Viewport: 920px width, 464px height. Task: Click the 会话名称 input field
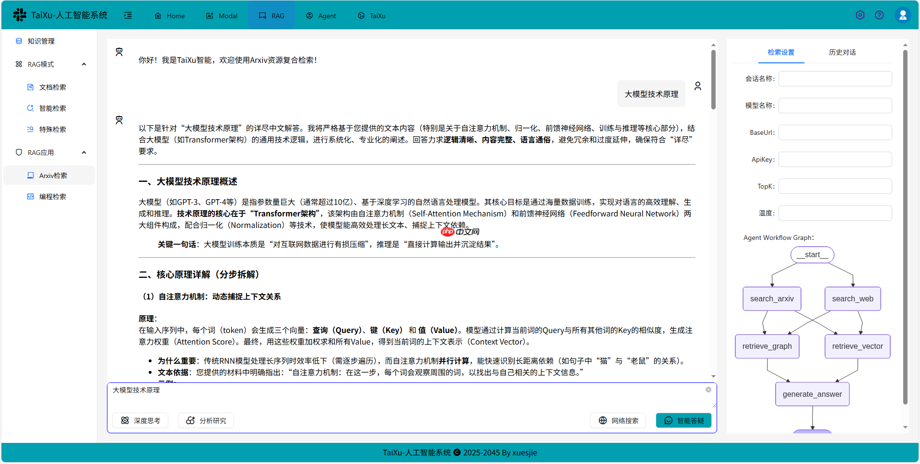(835, 78)
